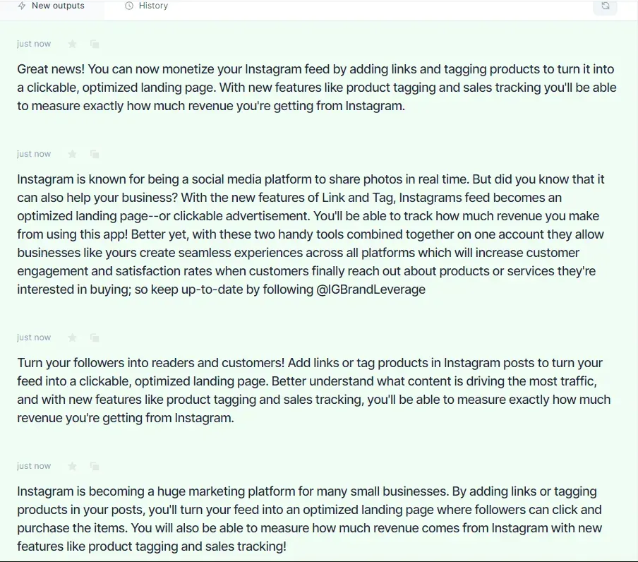Click the @IGBrandLeverage handle text
Image resolution: width=638 pixels, height=562 pixels.
click(x=371, y=289)
